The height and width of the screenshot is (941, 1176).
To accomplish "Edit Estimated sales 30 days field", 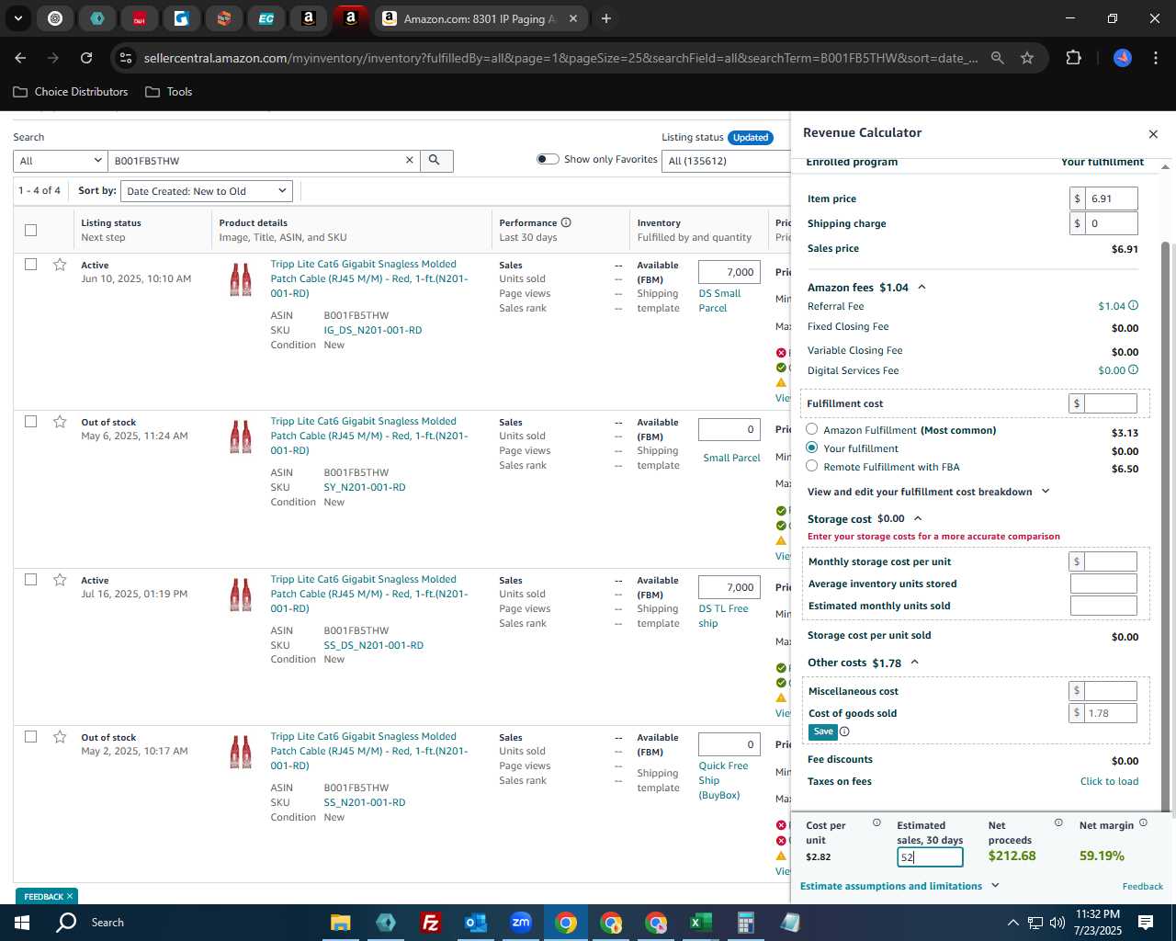I will [x=930, y=857].
